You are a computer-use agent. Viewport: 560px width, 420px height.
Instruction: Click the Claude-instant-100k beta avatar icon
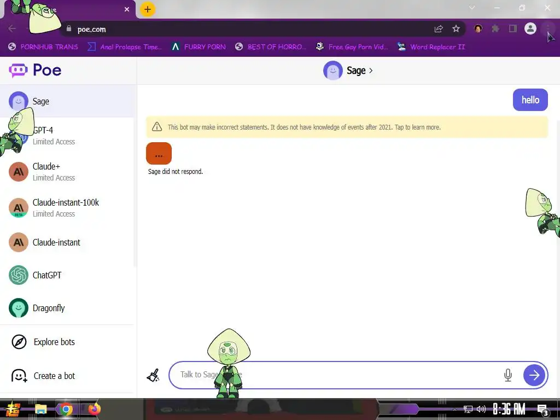[x=19, y=208]
